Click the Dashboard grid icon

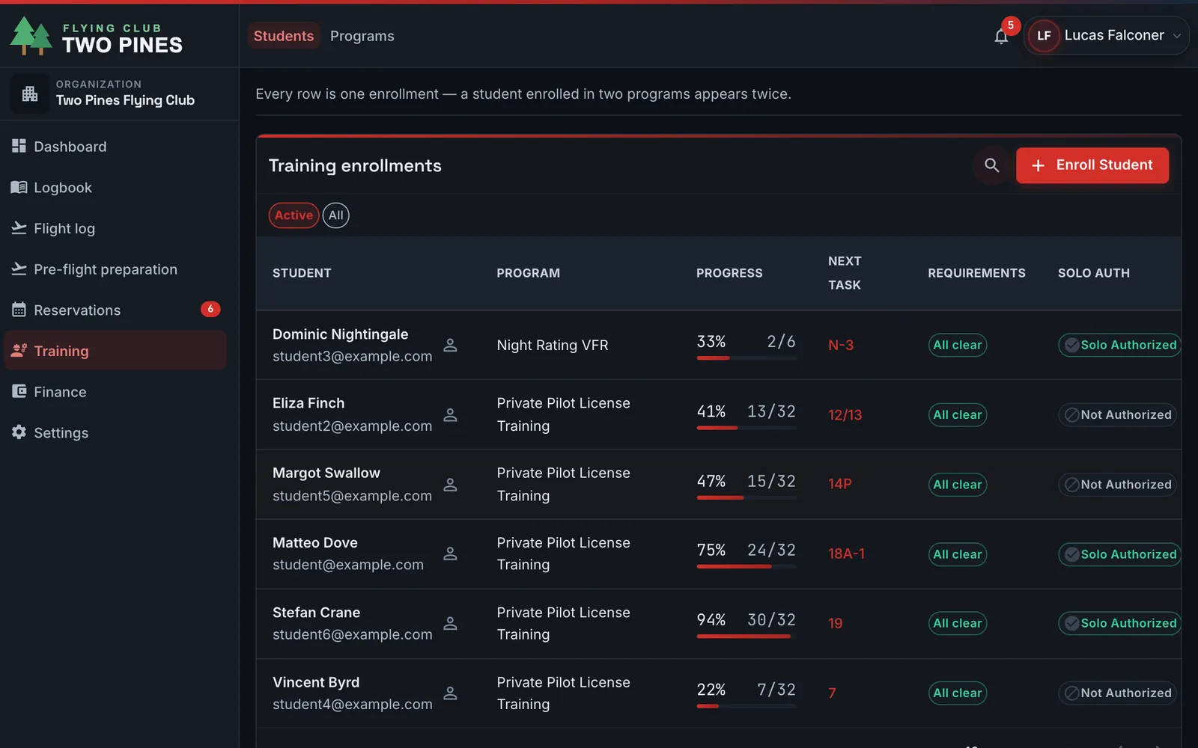pos(19,146)
